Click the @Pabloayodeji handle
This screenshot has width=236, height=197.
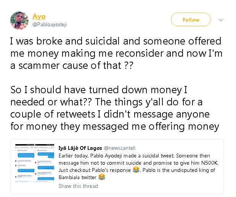(50, 24)
